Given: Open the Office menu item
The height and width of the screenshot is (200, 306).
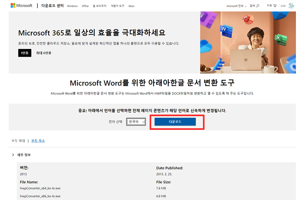Looking at the screenshot, I should (x=85, y=6).
